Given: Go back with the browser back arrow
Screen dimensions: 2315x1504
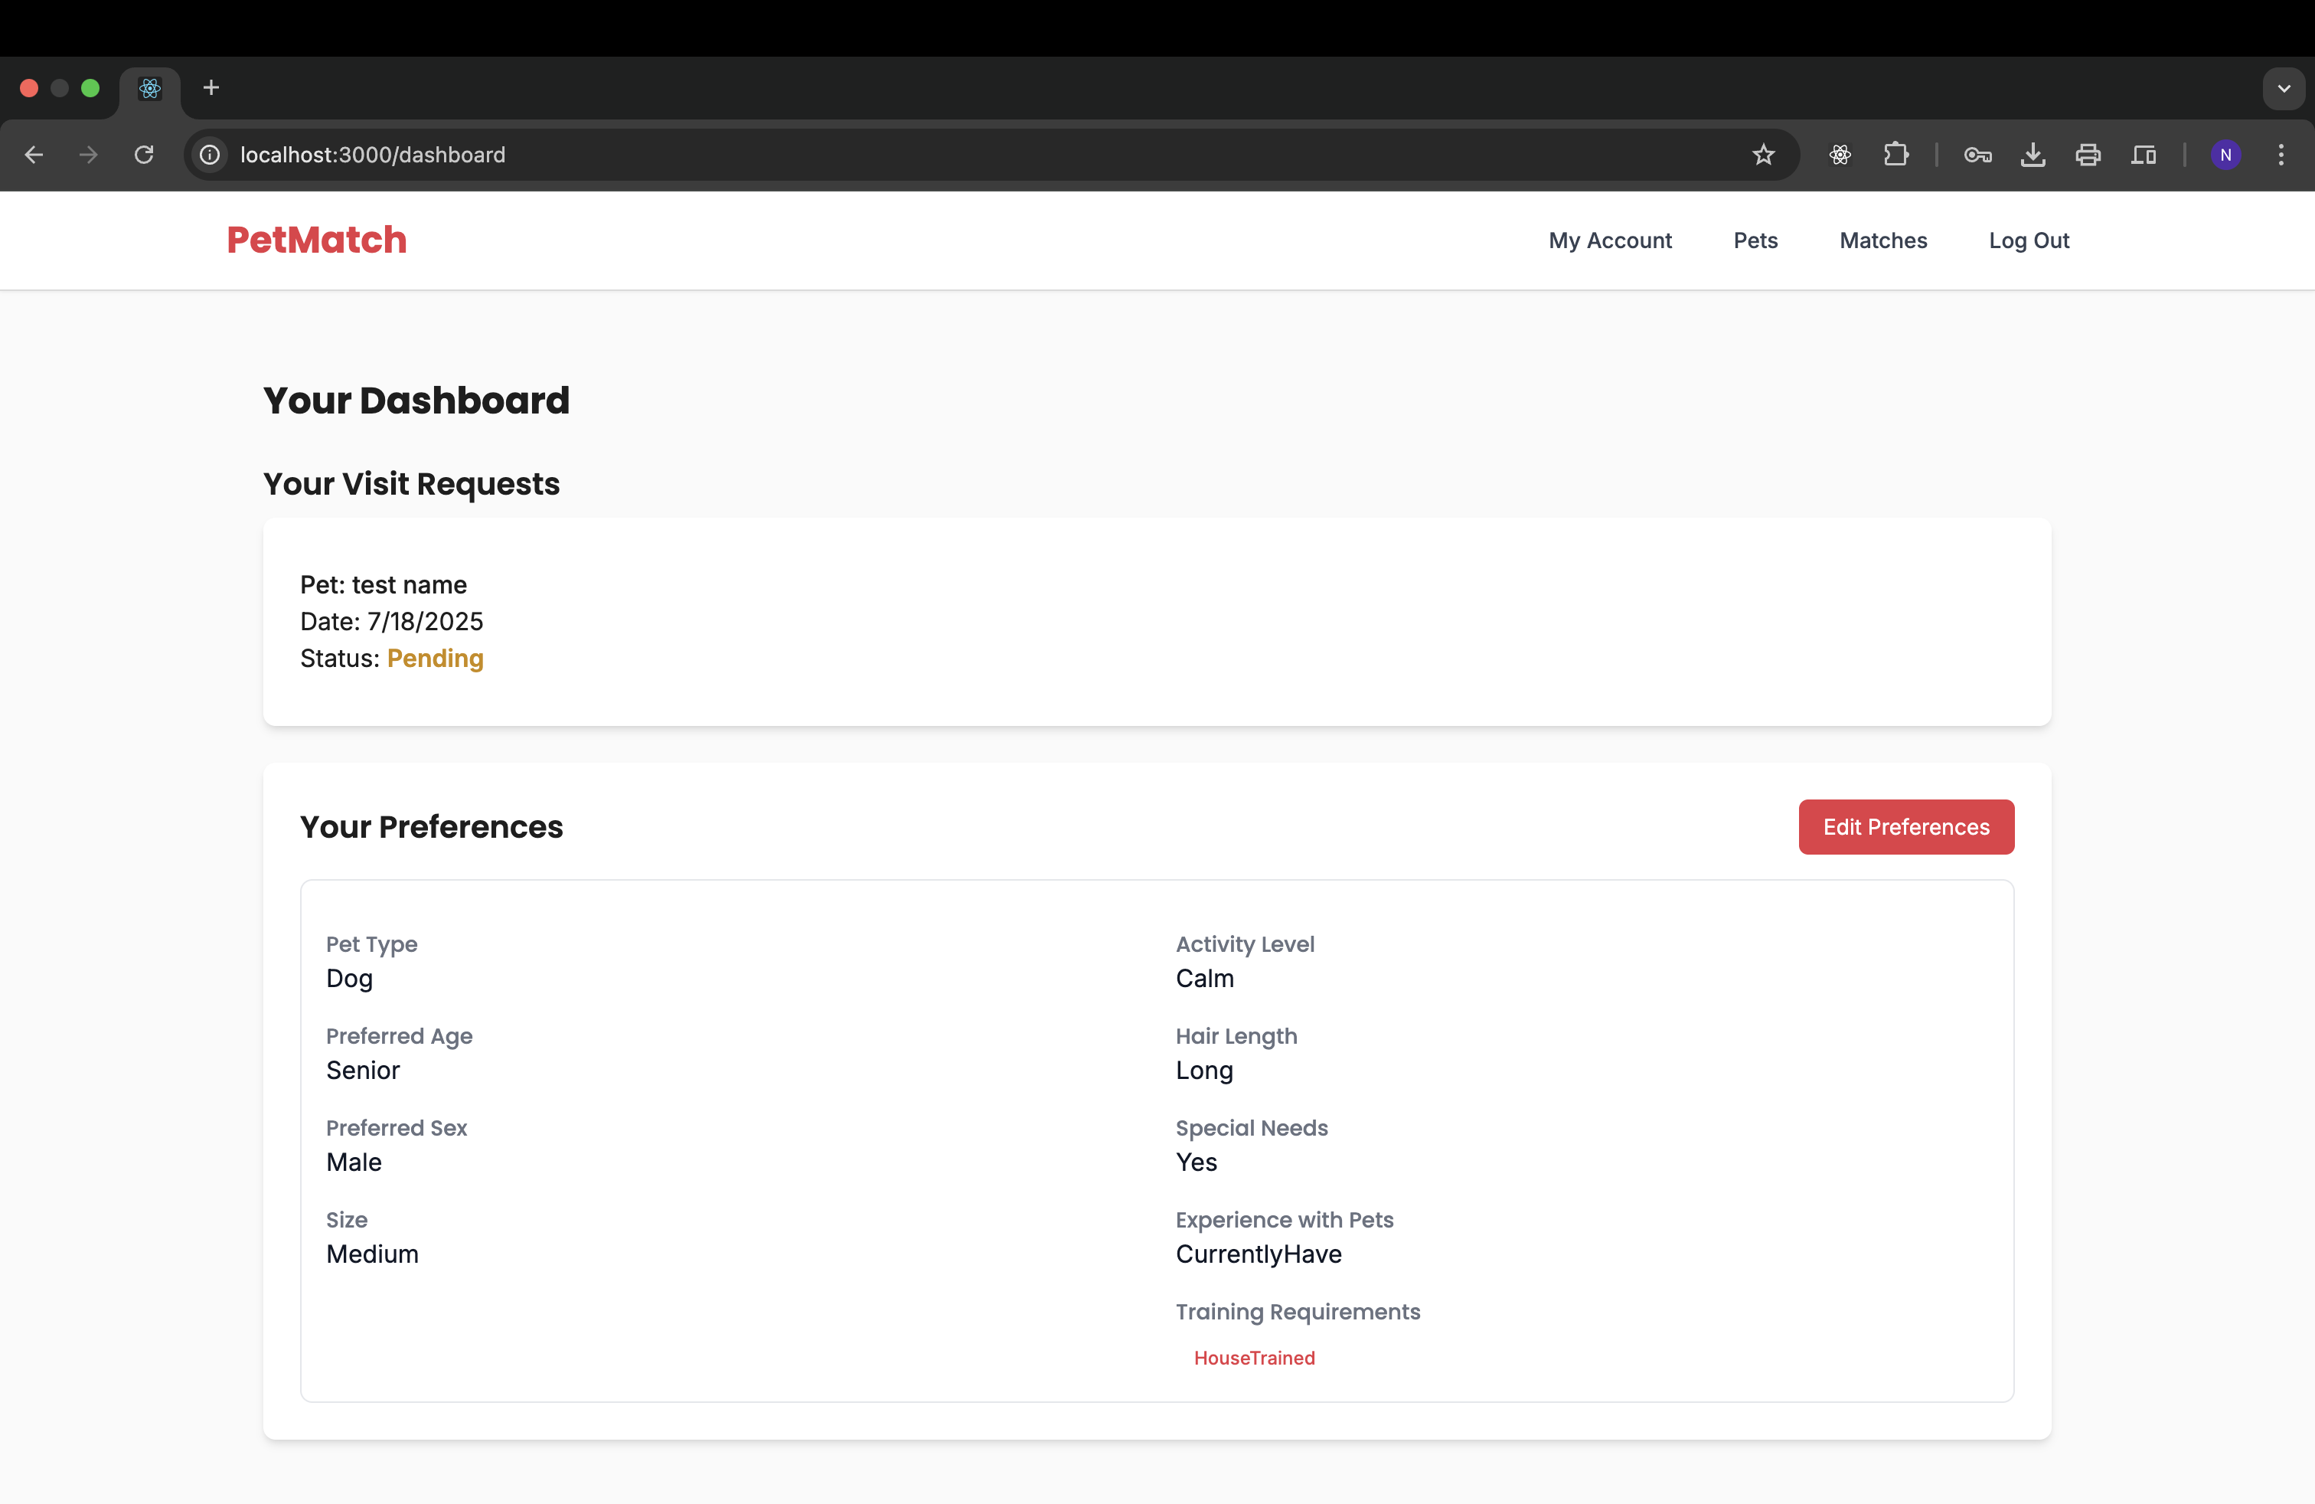Looking at the screenshot, I should pyautogui.click(x=34, y=155).
